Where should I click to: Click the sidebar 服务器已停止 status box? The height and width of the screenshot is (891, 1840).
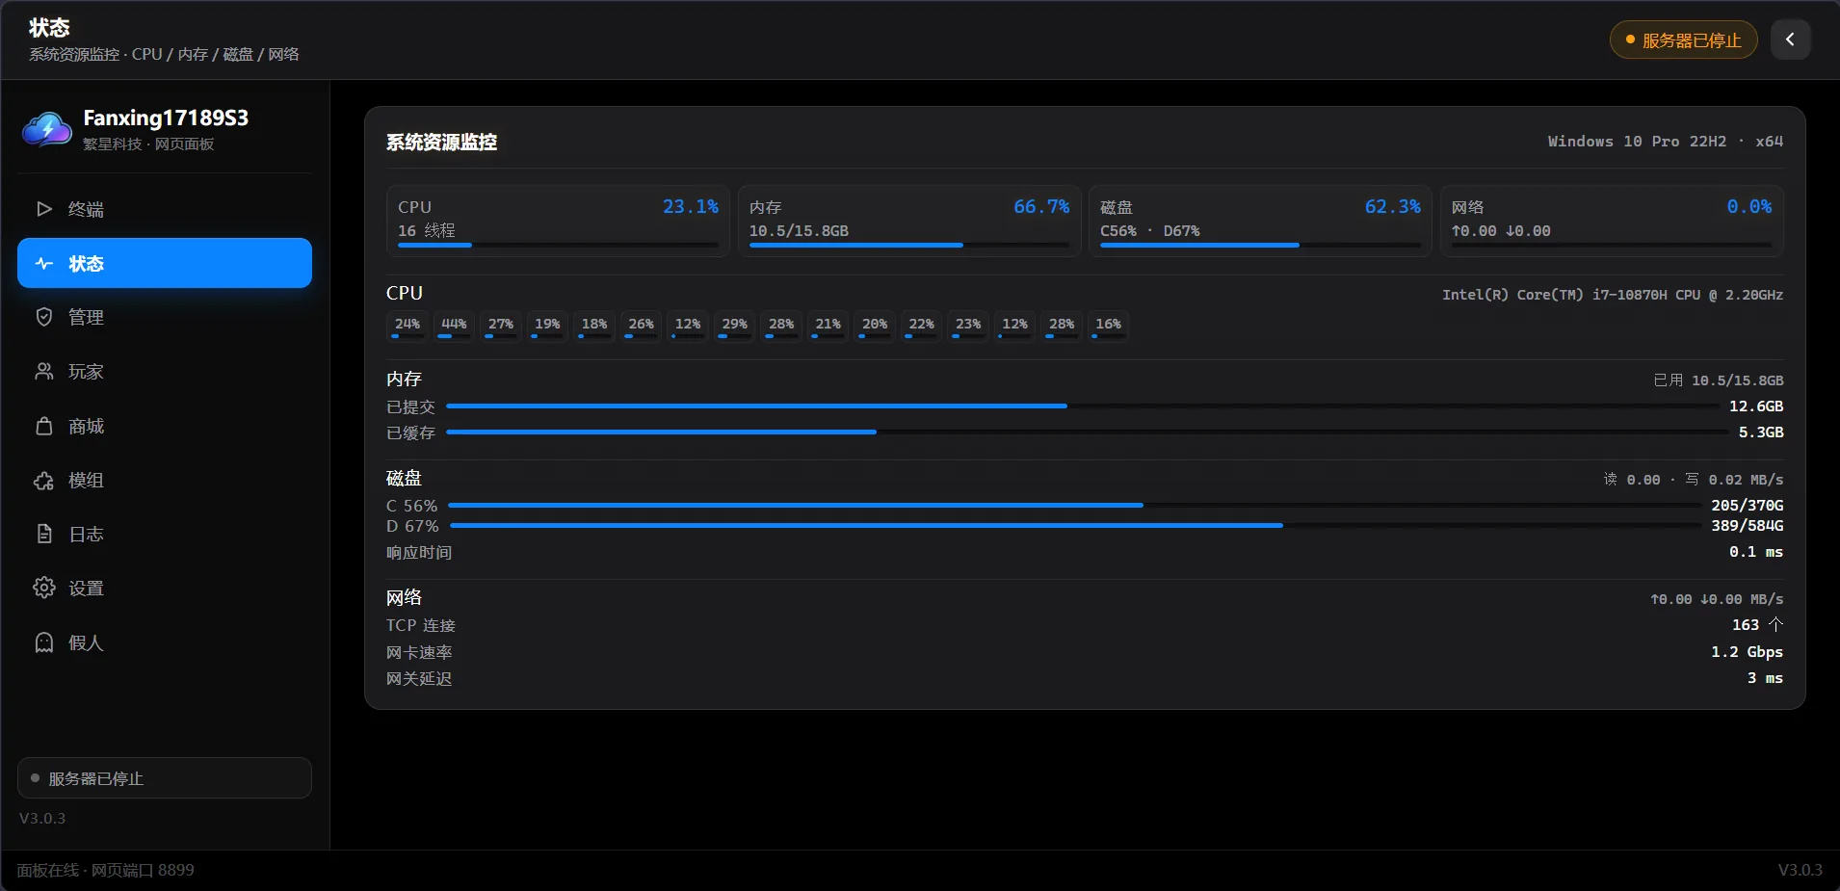click(x=165, y=778)
